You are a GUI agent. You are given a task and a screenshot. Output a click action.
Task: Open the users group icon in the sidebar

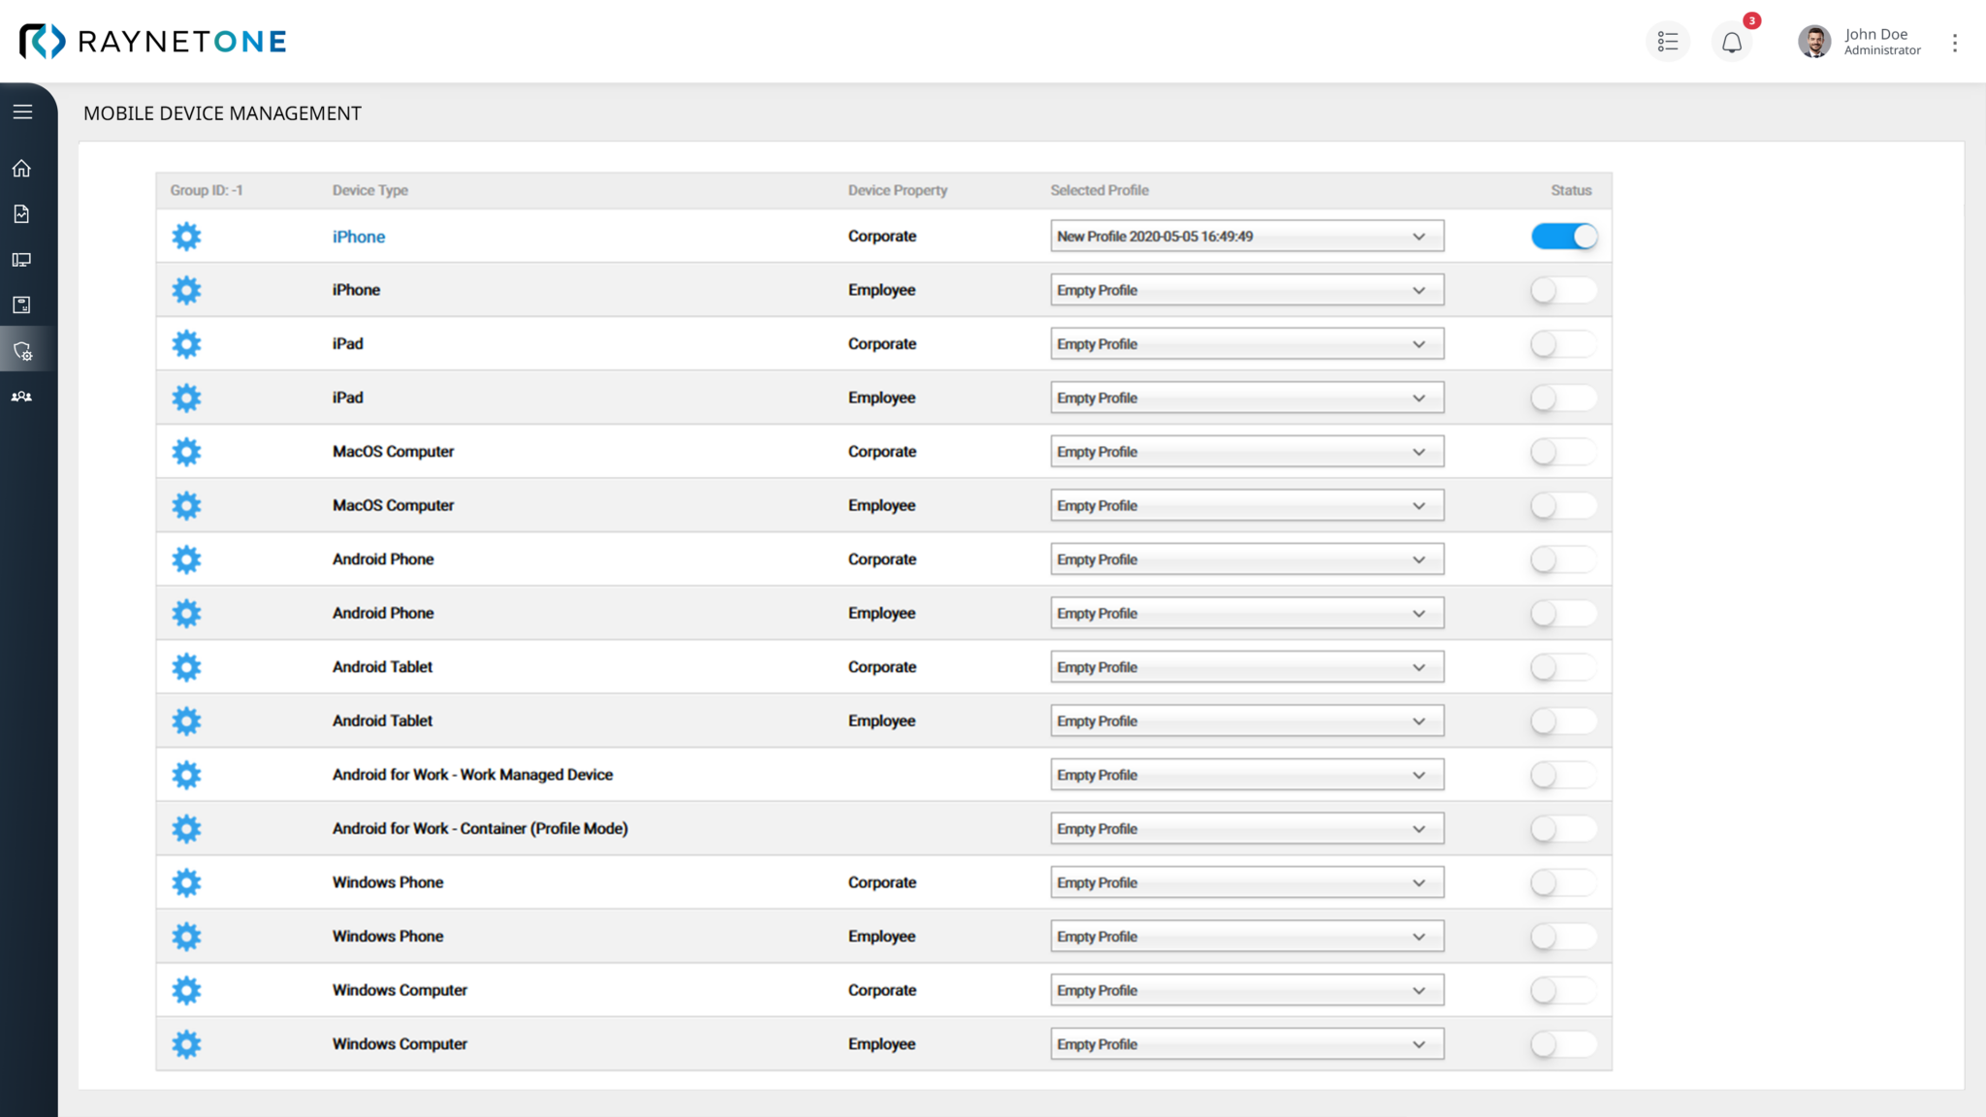tap(21, 397)
